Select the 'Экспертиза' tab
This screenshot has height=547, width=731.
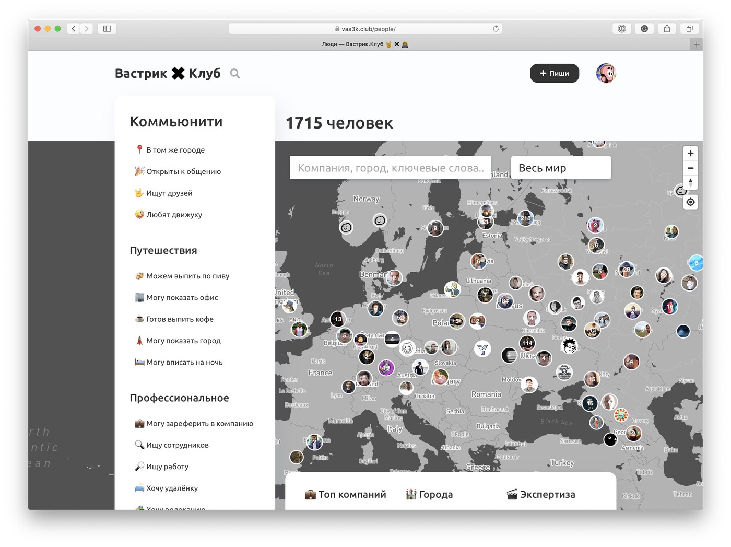pos(541,494)
